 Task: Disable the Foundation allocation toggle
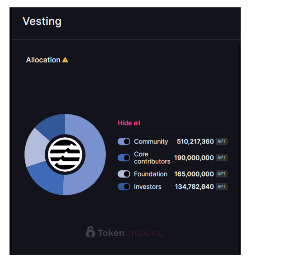coord(124,174)
